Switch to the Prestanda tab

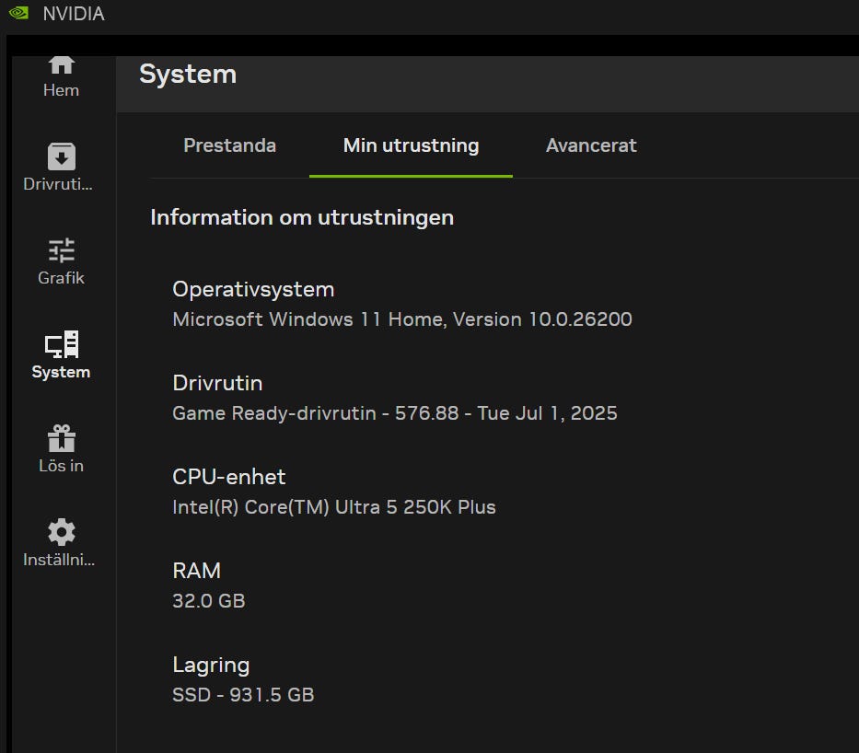[x=229, y=145]
